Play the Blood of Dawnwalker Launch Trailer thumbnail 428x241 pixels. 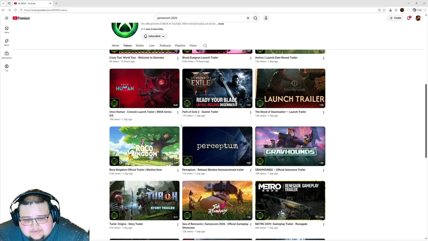(x=290, y=88)
